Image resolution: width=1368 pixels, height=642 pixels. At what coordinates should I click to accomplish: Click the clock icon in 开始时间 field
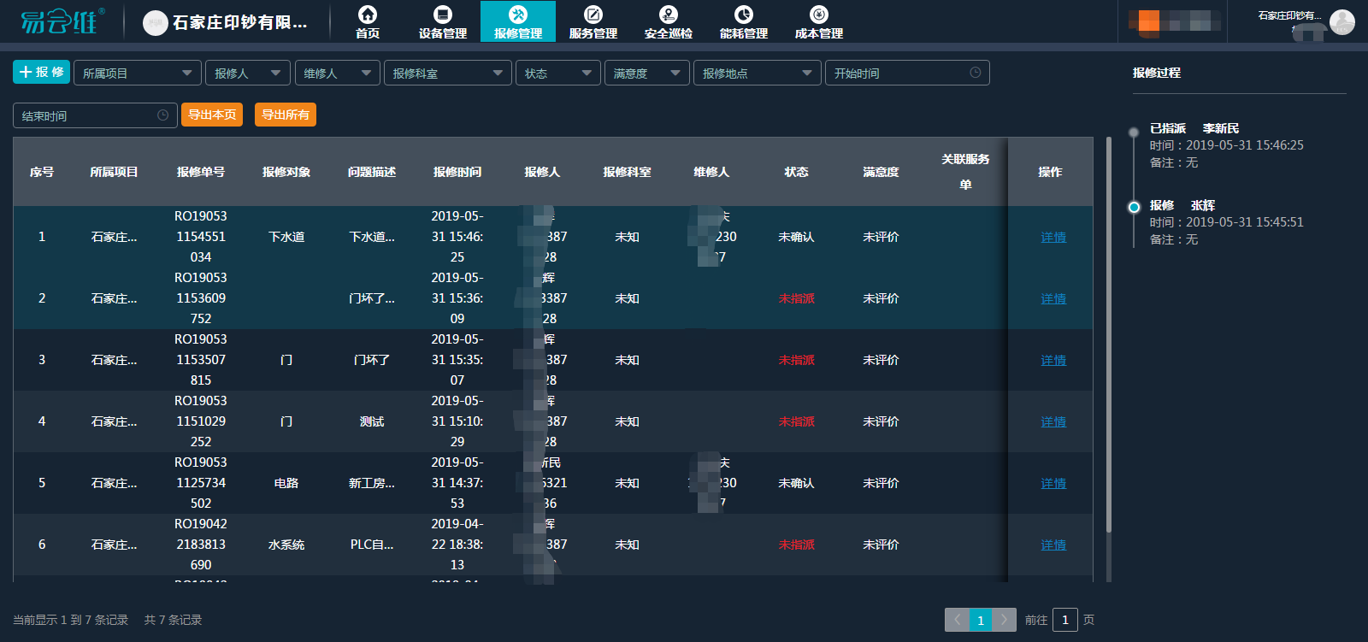tap(976, 73)
